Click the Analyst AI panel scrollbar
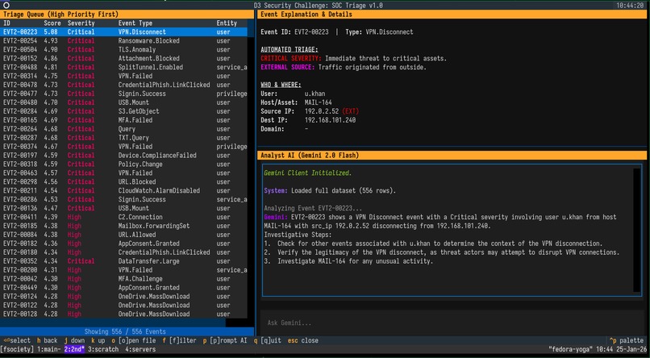 [637, 230]
